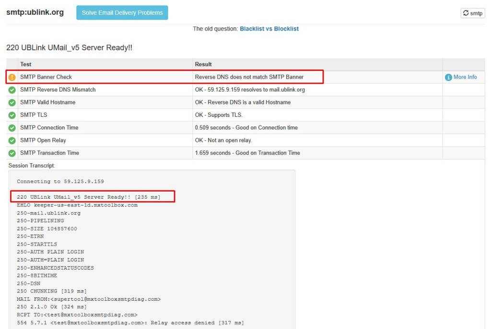Click the 250-ENHANCEDSTATUSCODES transcript line
Viewport: 491px width, 329px height.
click(56, 268)
